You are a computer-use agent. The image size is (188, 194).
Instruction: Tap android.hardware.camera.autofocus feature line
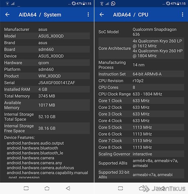(x=40, y=168)
